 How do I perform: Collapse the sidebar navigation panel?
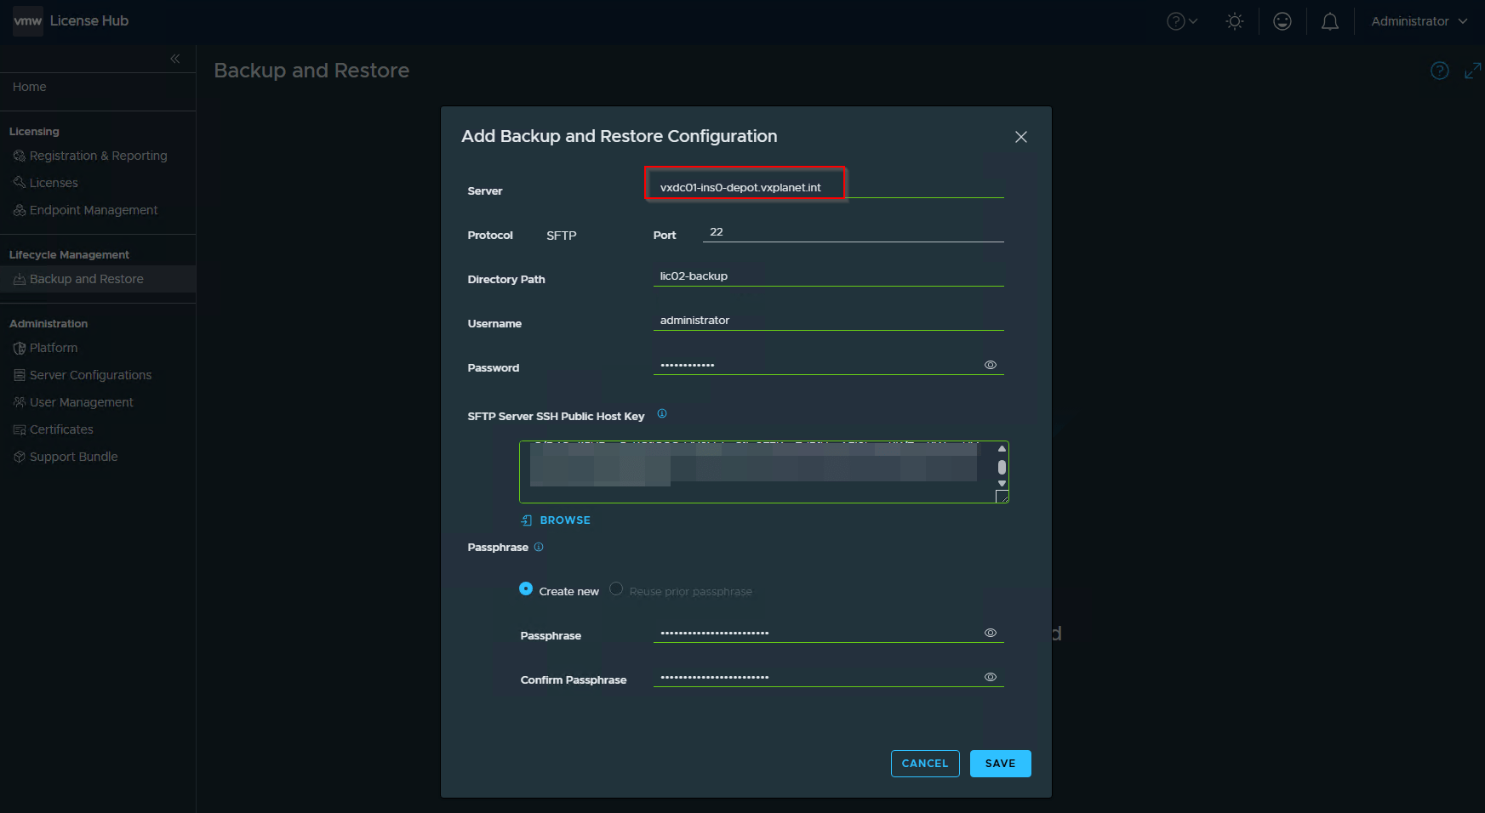[174, 59]
